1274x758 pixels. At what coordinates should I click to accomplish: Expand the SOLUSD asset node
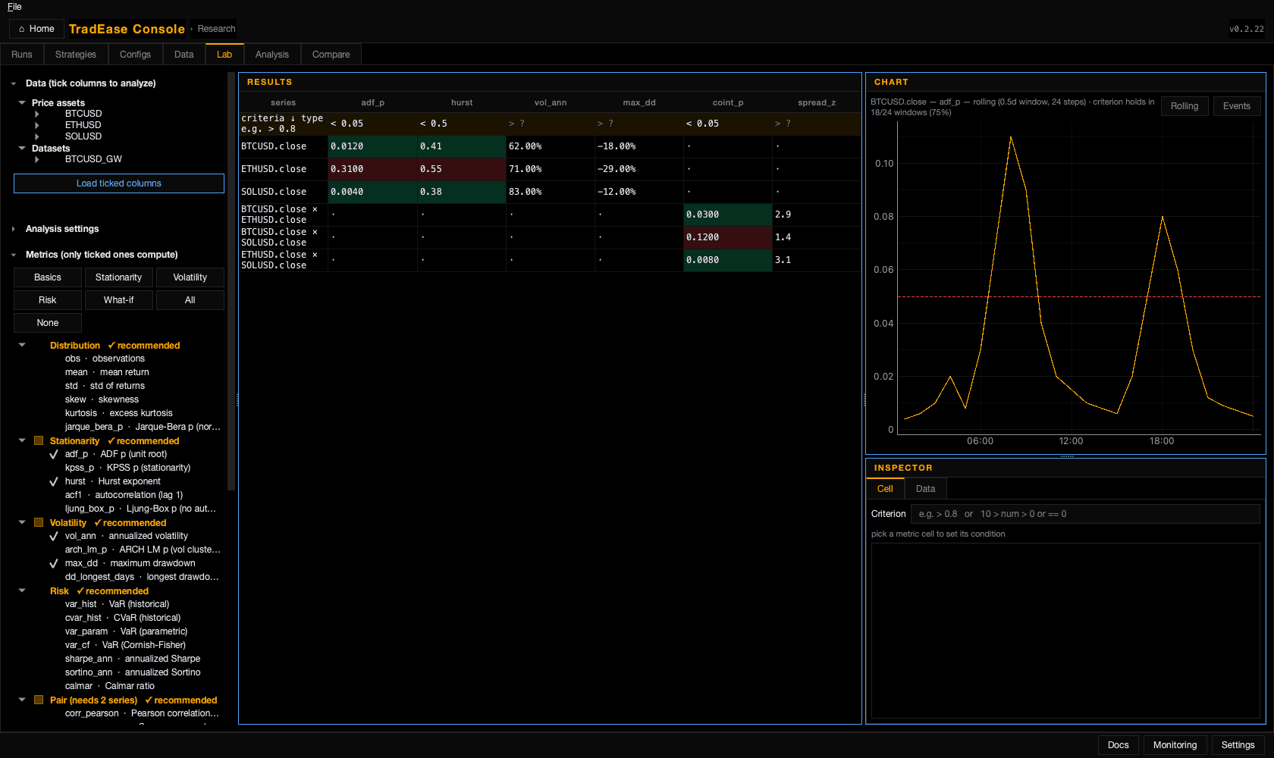pos(36,136)
